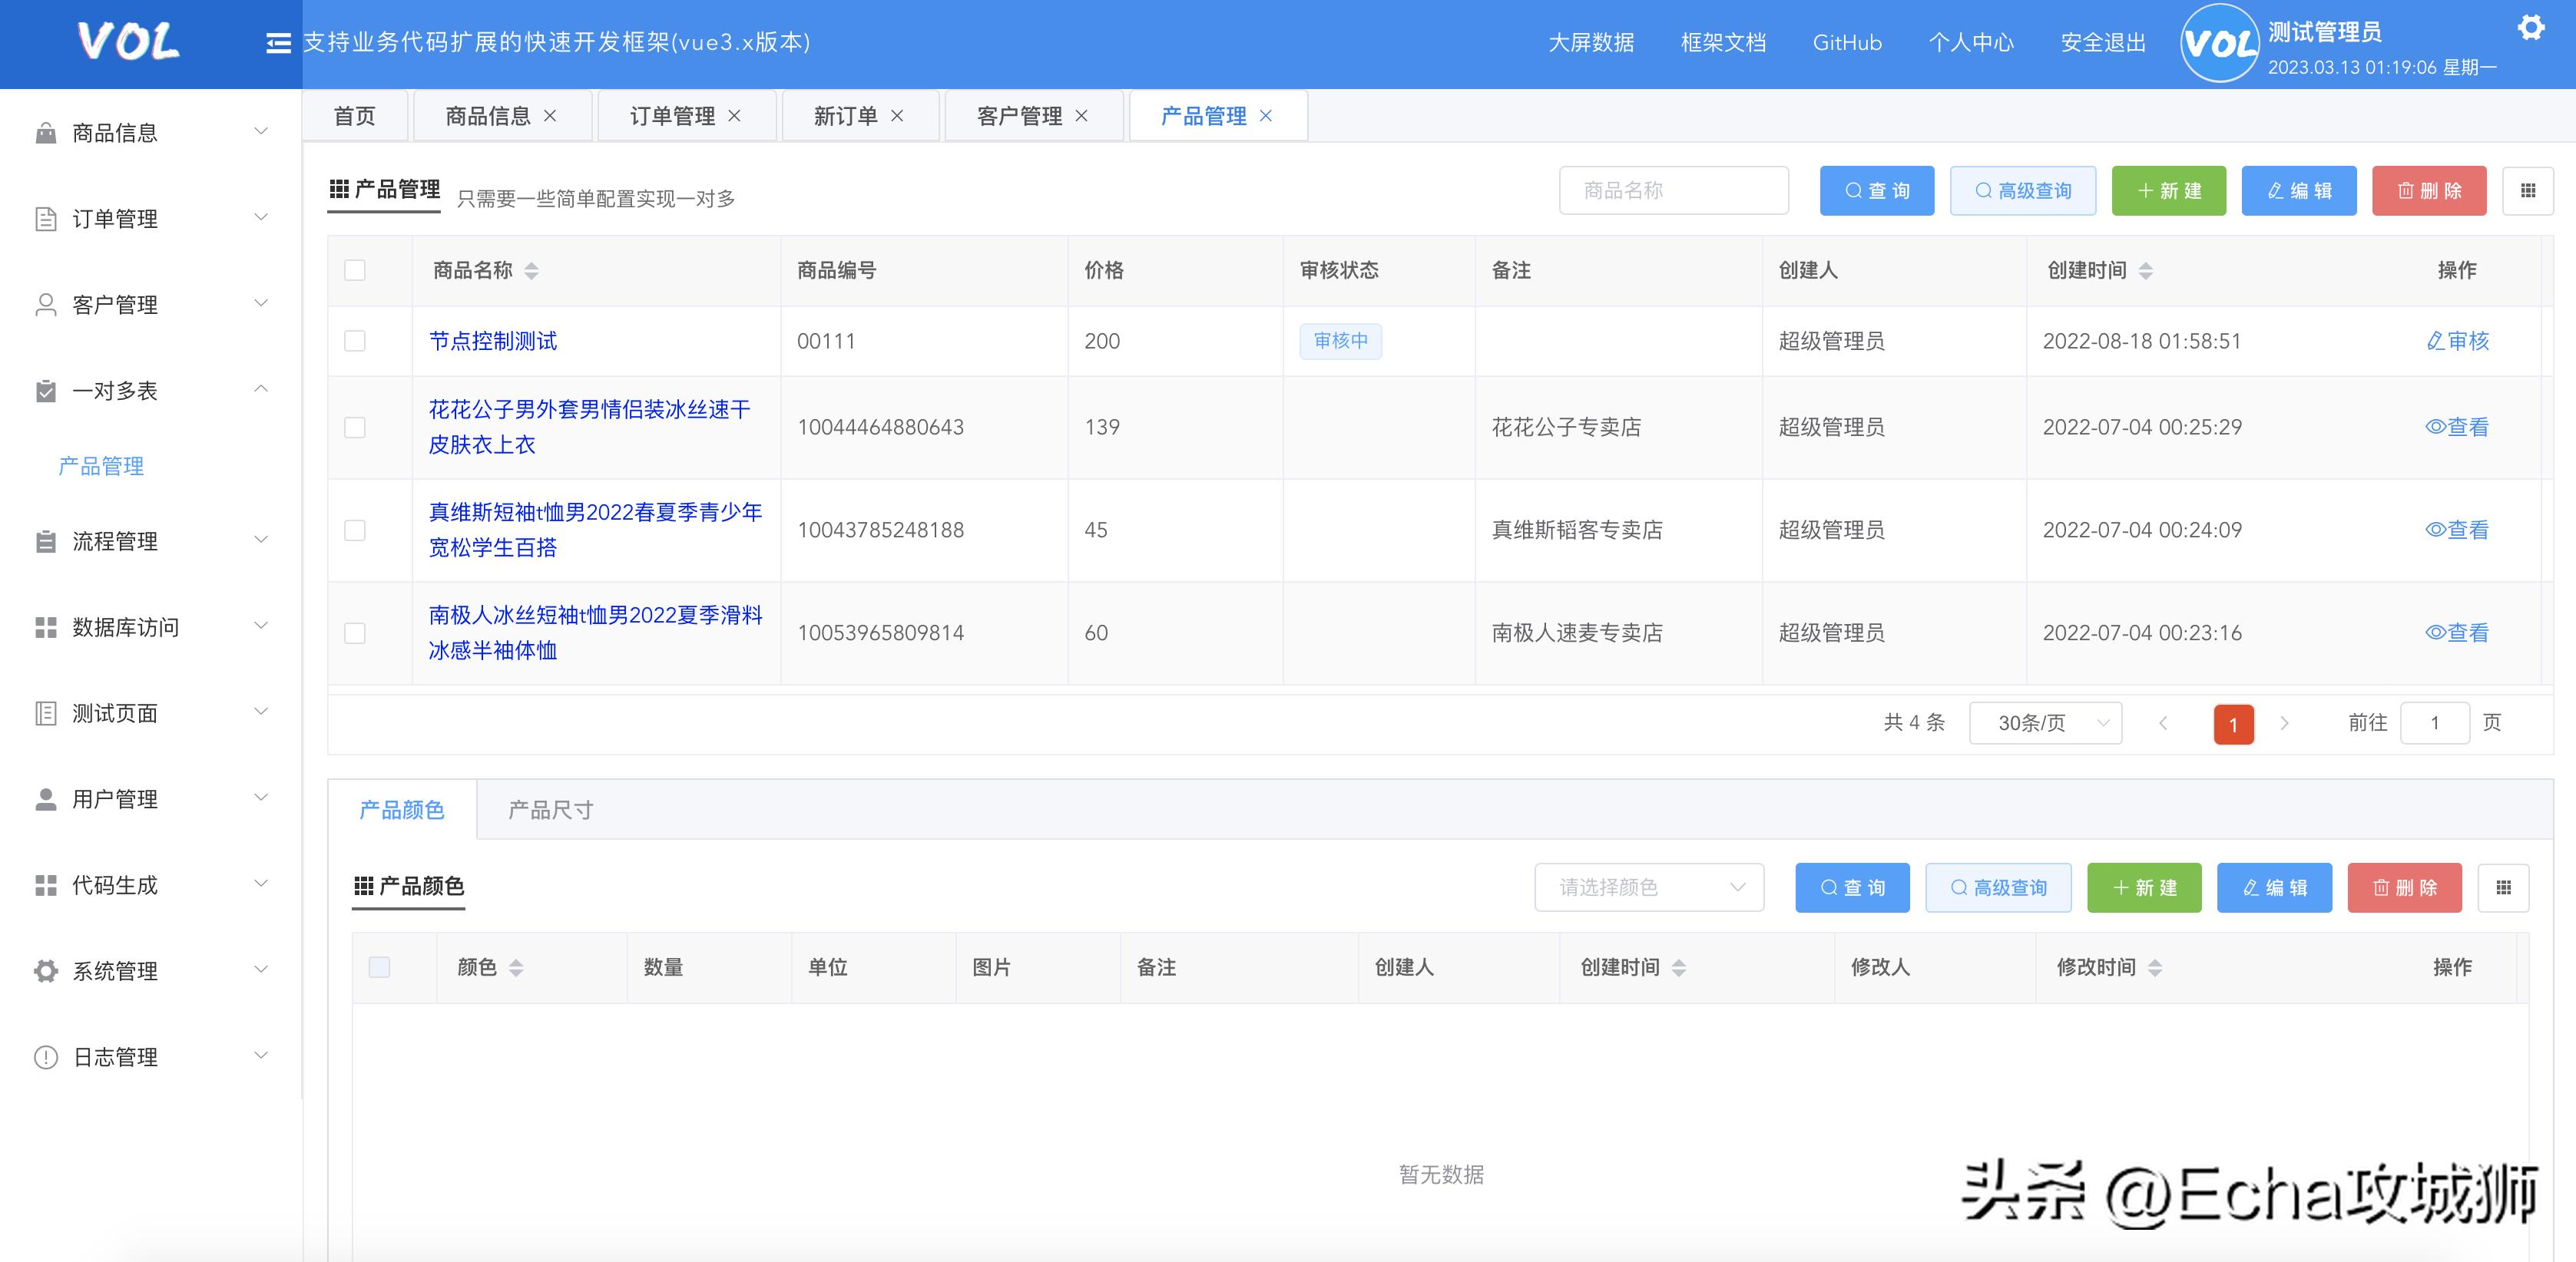2576x1262 pixels.
Task: Tick the checkbox next to 南极人冰丝短袖 product
Action: tap(355, 633)
